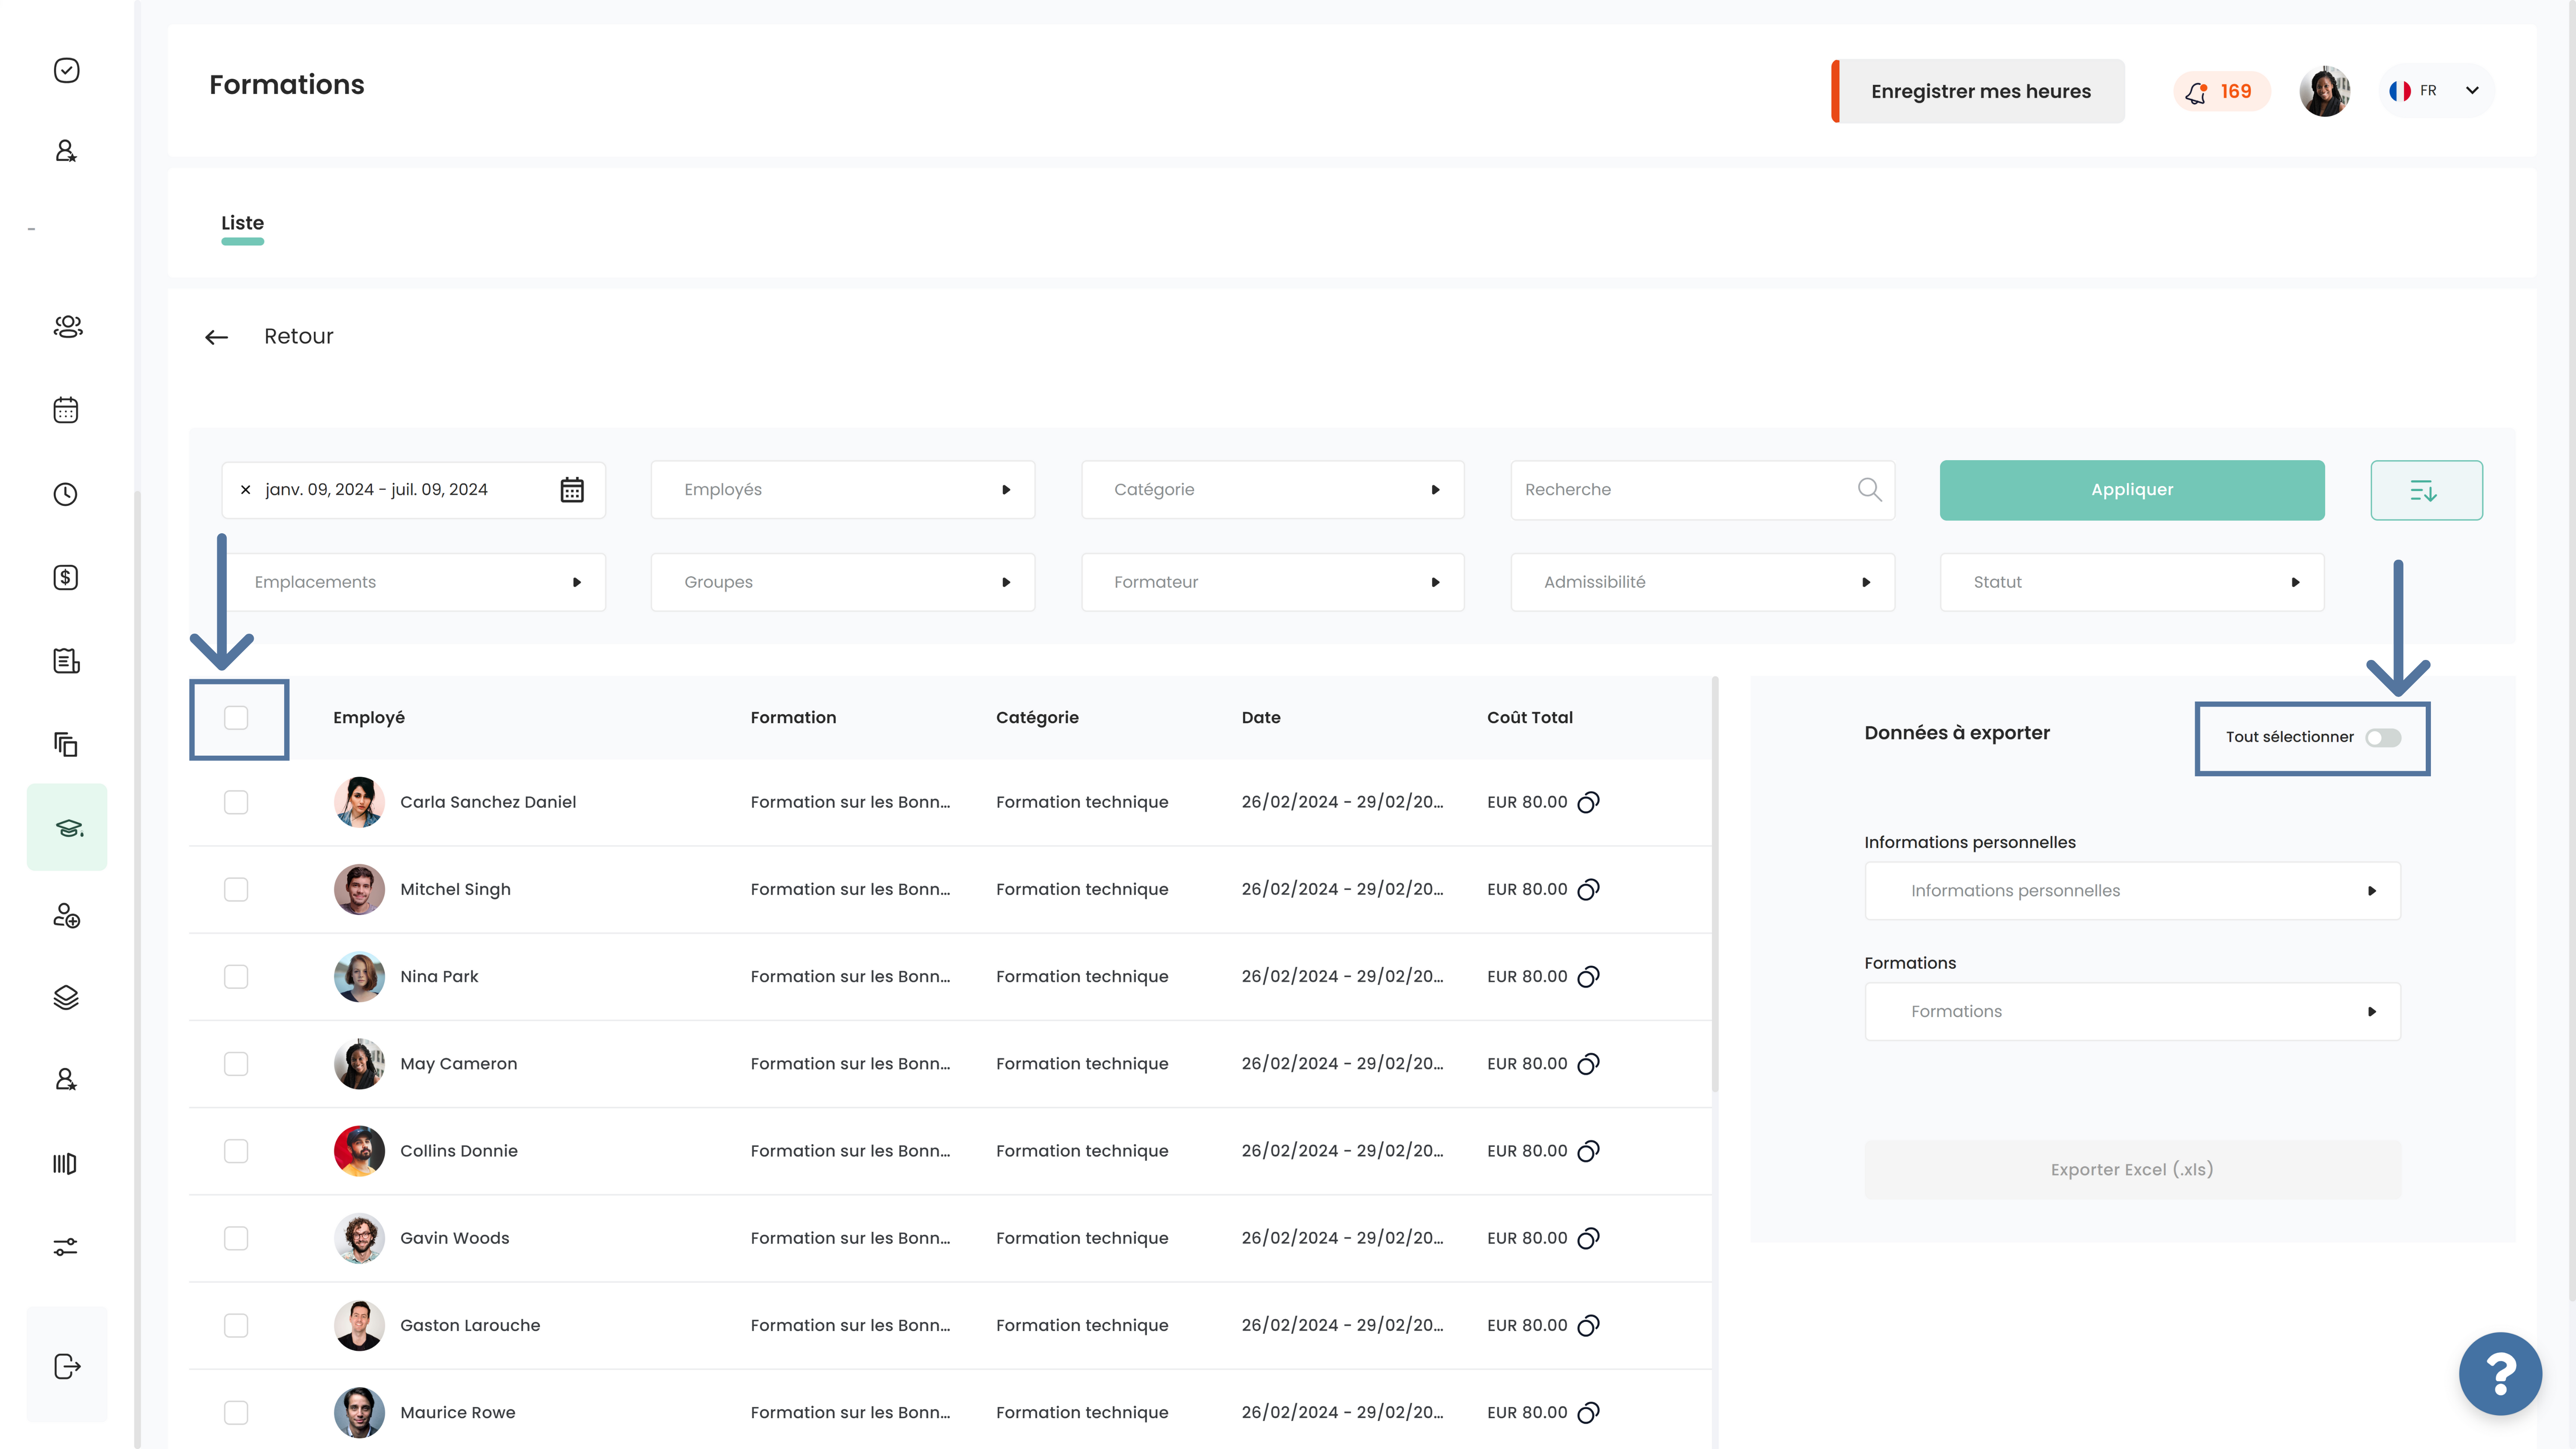This screenshot has height=1449, width=2576.
Task: Open the dollar payroll sidebar icon
Action: 66,577
